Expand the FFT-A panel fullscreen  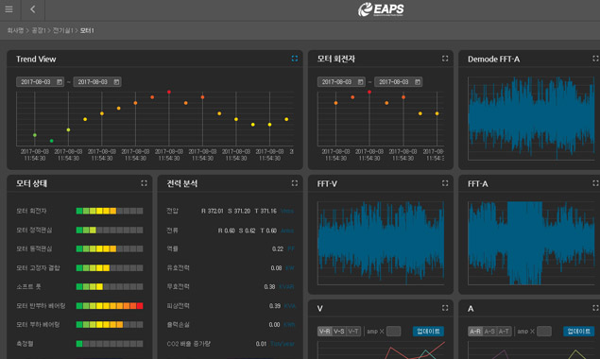595,183
